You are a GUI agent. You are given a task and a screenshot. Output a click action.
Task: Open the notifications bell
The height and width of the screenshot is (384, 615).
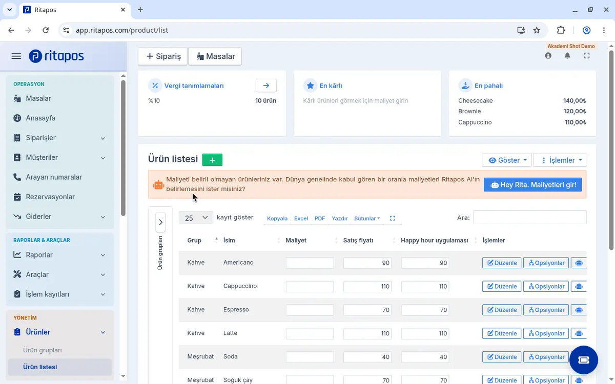point(567,56)
